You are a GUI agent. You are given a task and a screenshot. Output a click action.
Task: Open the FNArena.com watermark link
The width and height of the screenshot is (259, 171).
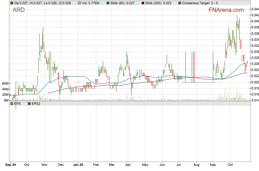pyautogui.click(x=226, y=10)
